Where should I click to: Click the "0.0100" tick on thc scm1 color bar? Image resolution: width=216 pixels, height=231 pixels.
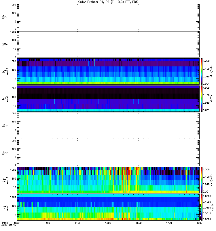tap(207, 208)
